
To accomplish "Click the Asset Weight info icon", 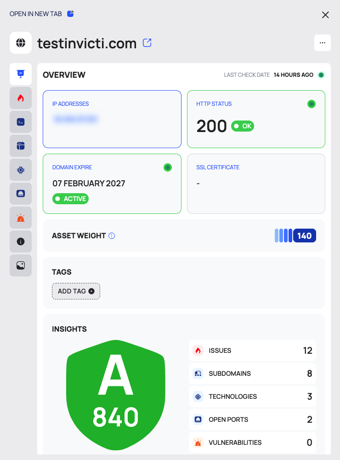I will [112, 236].
